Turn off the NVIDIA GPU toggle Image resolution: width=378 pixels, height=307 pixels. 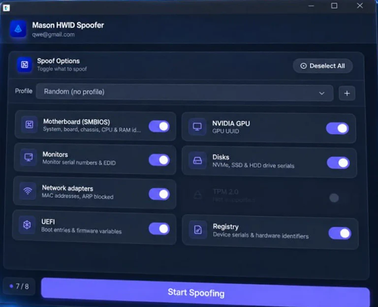(x=337, y=128)
